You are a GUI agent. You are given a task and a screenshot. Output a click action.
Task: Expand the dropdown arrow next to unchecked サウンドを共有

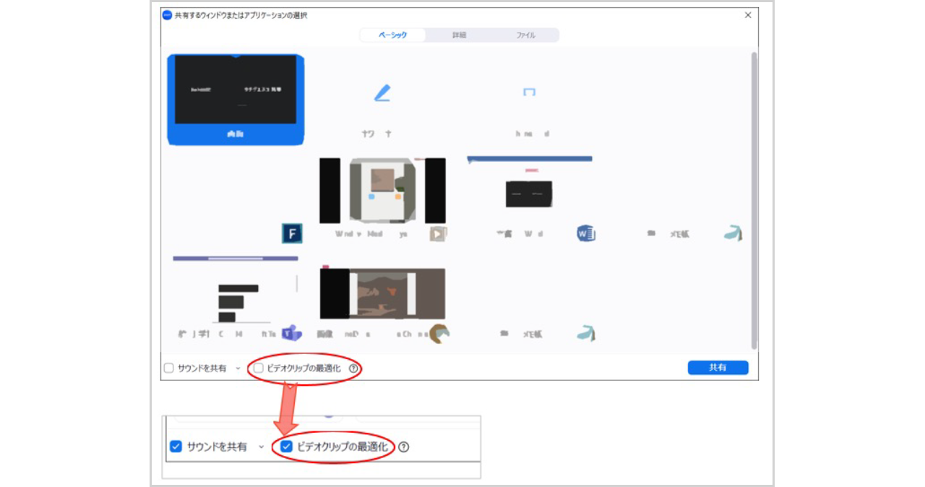[238, 369]
